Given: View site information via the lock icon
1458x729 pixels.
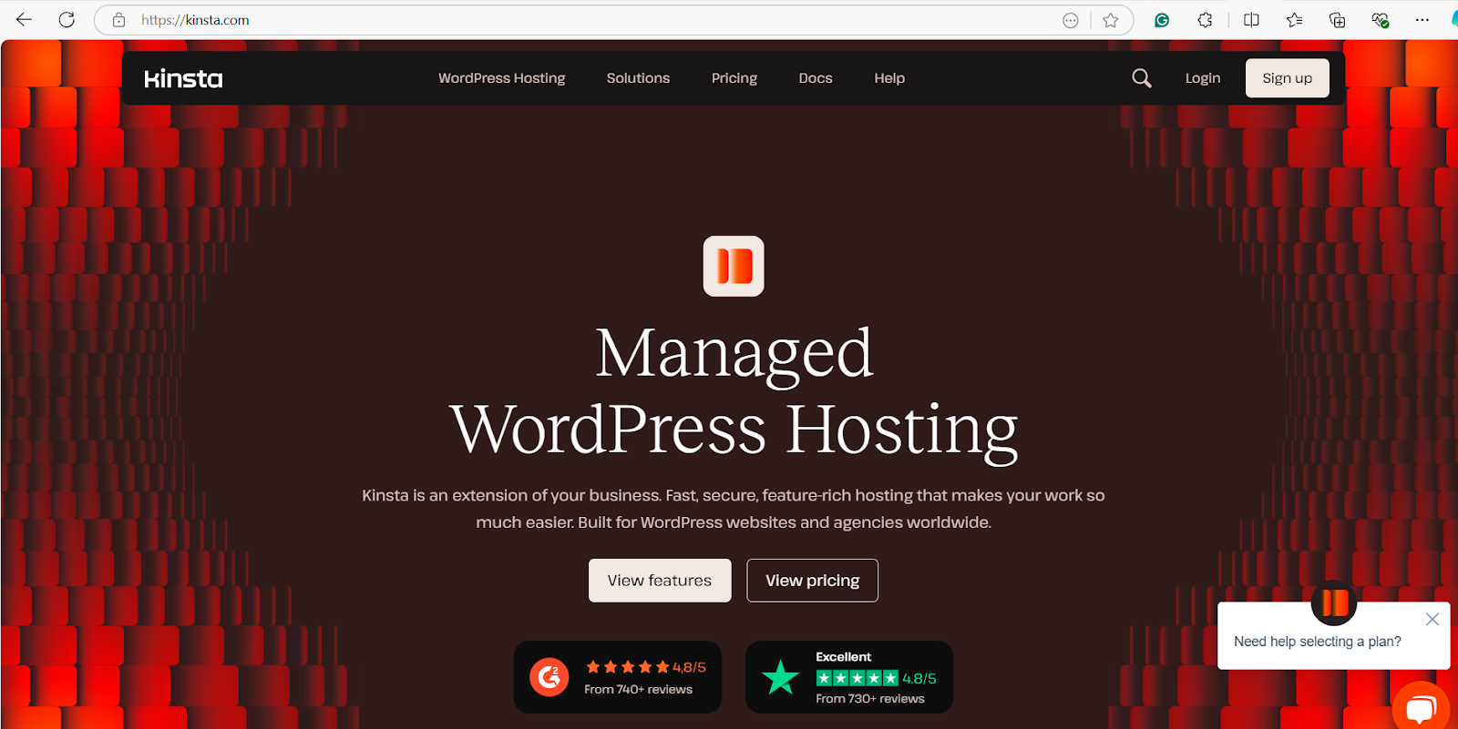Looking at the screenshot, I should [118, 20].
